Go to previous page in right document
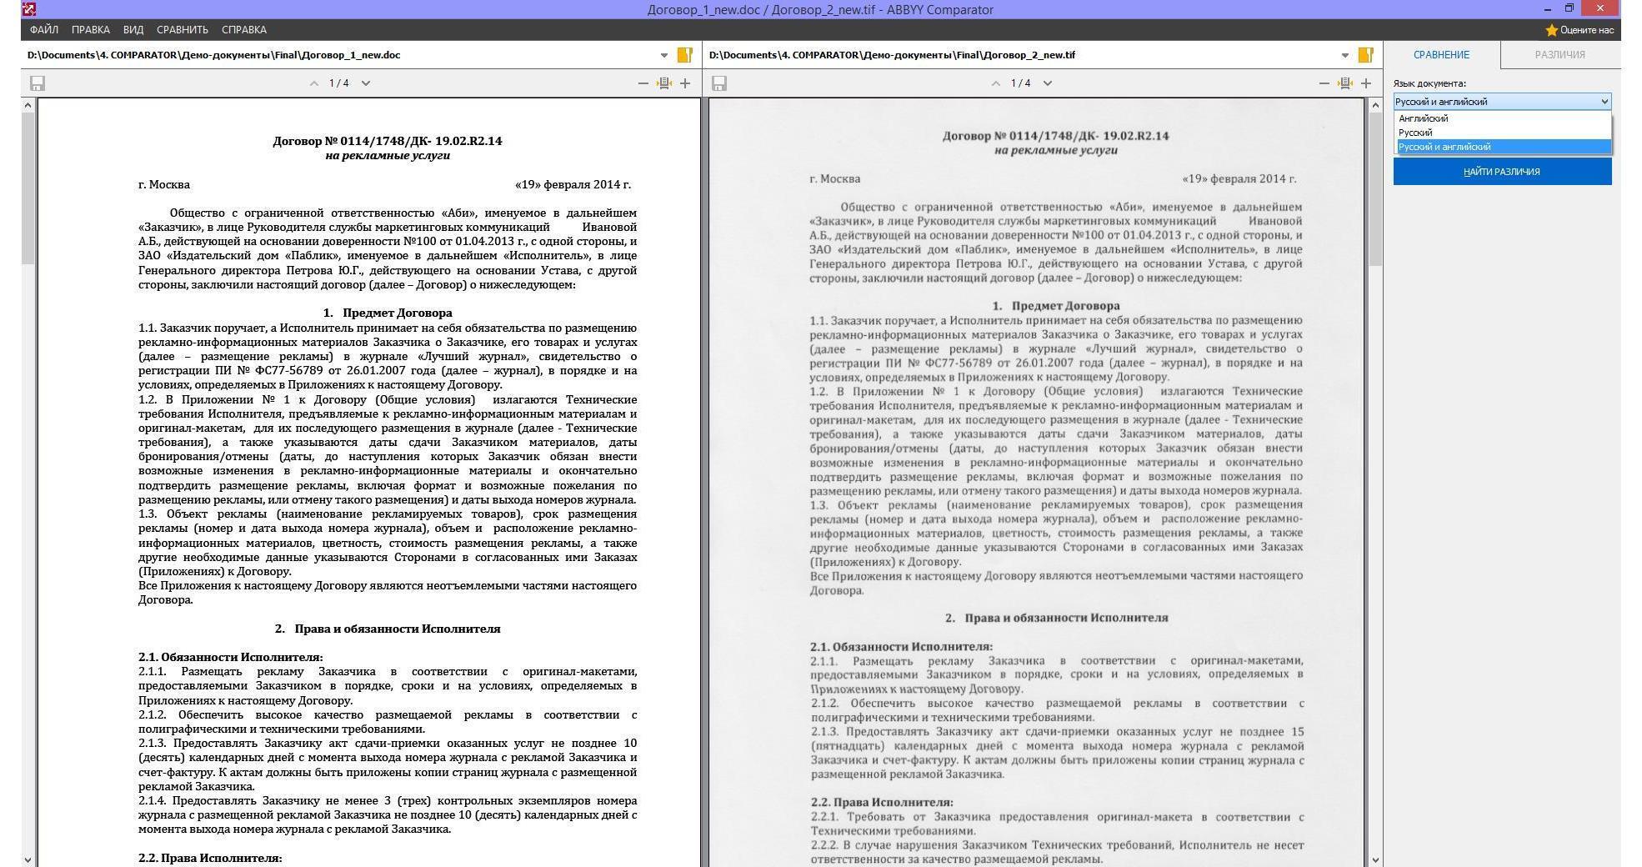The image size is (1642, 867). point(995,83)
